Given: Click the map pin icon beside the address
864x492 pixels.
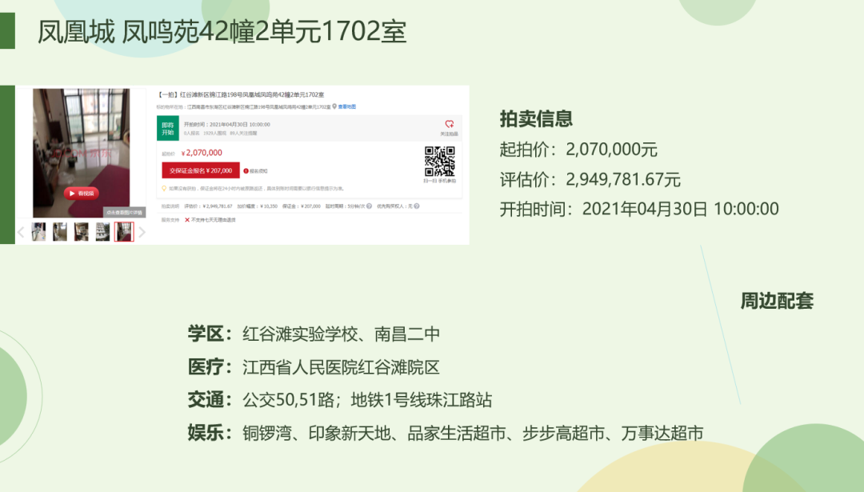Looking at the screenshot, I should [334, 106].
